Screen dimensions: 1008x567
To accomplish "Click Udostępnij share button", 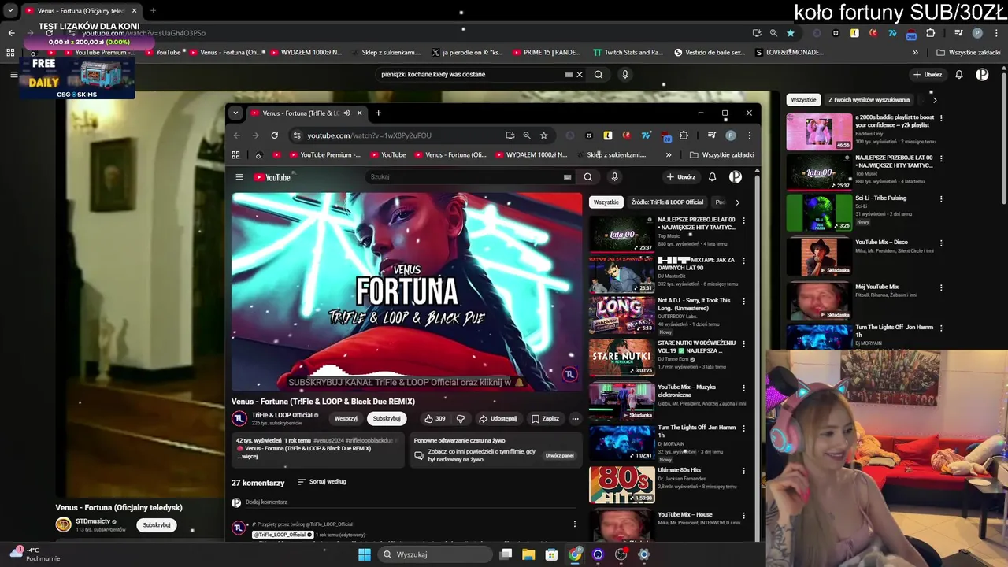I will (498, 419).
